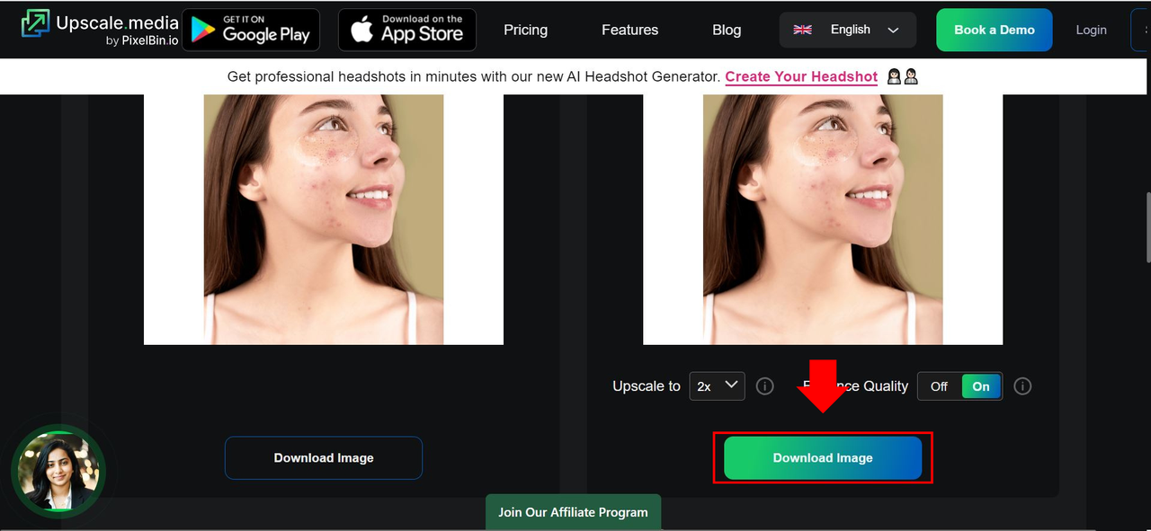Click the info icon beside Enhance Quality toggle

click(x=1022, y=386)
